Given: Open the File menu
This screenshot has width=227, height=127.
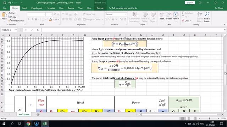Looking at the screenshot, I should [5, 8].
